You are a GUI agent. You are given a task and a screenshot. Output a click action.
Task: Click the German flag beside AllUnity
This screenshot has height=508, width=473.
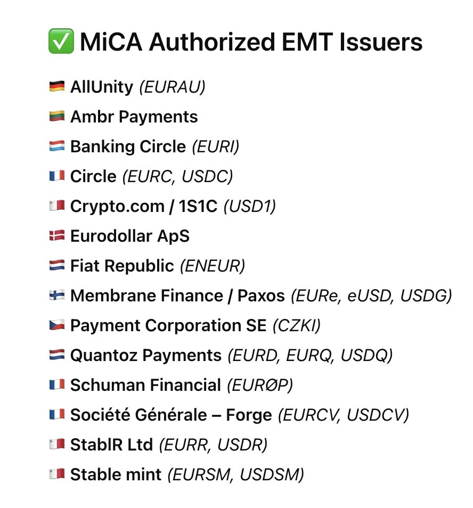point(56,87)
